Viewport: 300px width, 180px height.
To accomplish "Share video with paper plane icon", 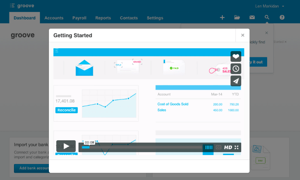I will point(236,81).
